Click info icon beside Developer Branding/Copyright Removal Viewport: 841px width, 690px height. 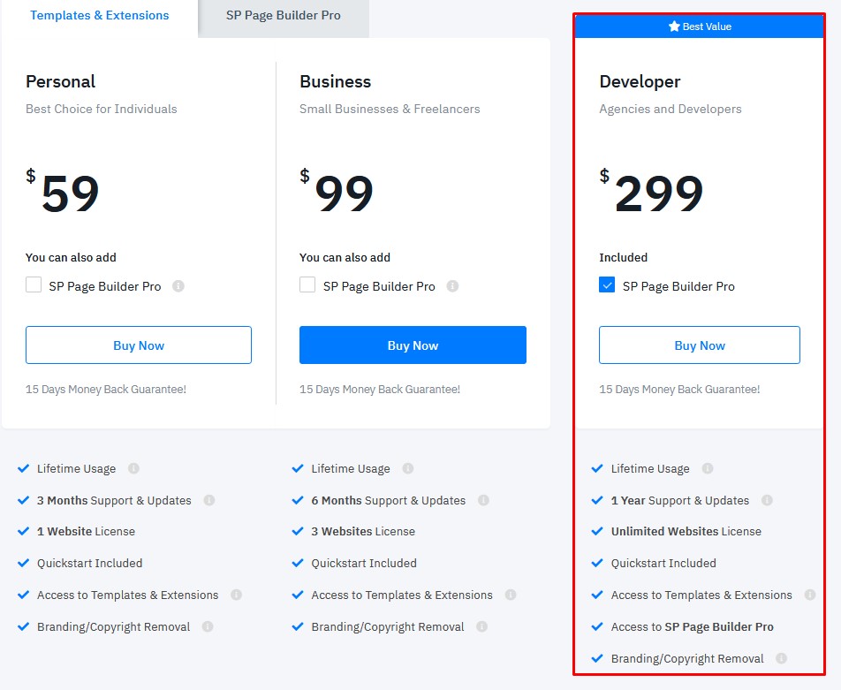click(782, 658)
